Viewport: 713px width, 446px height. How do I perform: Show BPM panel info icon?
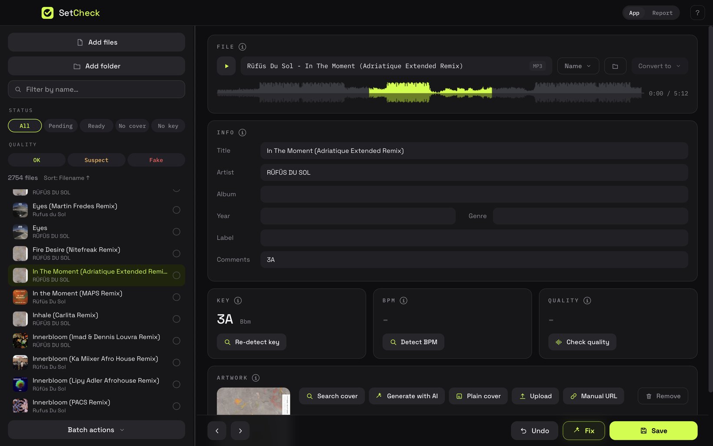[403, 300]
